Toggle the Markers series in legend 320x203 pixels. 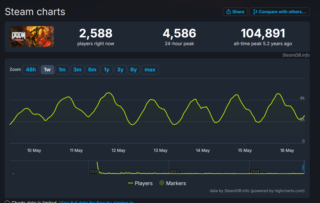[173, 183]
